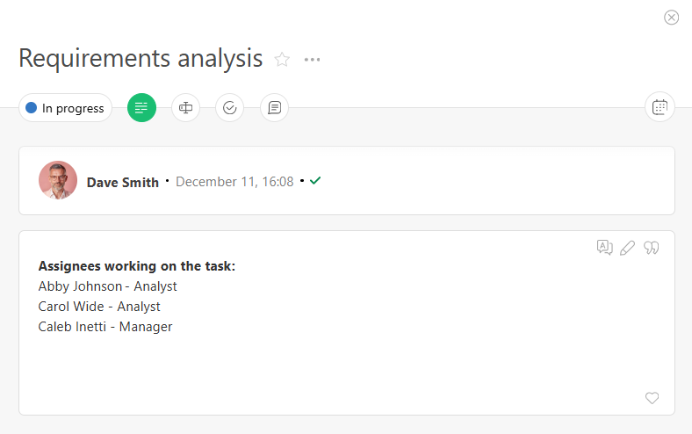Click the December 11, 16:08 timestamp
Screen dimensions: 692x434
[234, 182]
